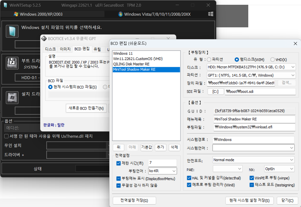The height and width of the screenshot is (207, 301).
Task: Click the 검색.. browse button
Action: [286, 83]
